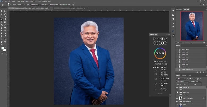Expand the Dodge and Burn group
The image size is (207, 107).
point(180,102)
